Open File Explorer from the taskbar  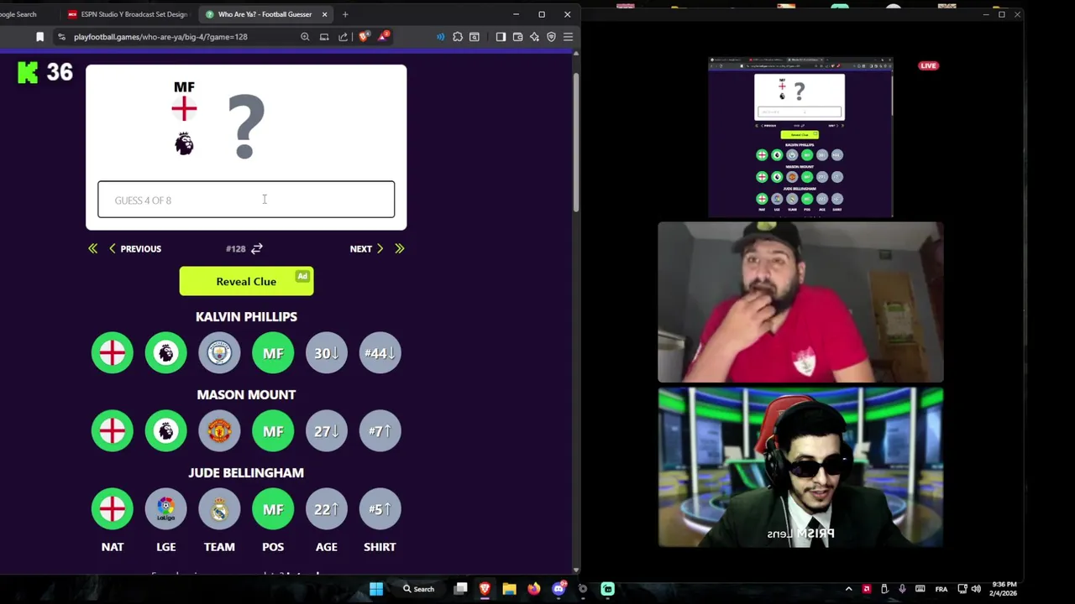(509, 589)
